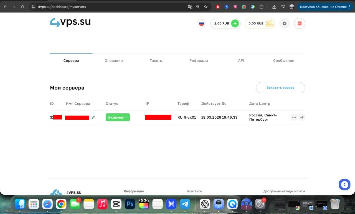Select the Рефералы tab
Screen dimensions: 355x214
(x=199, y=60)
